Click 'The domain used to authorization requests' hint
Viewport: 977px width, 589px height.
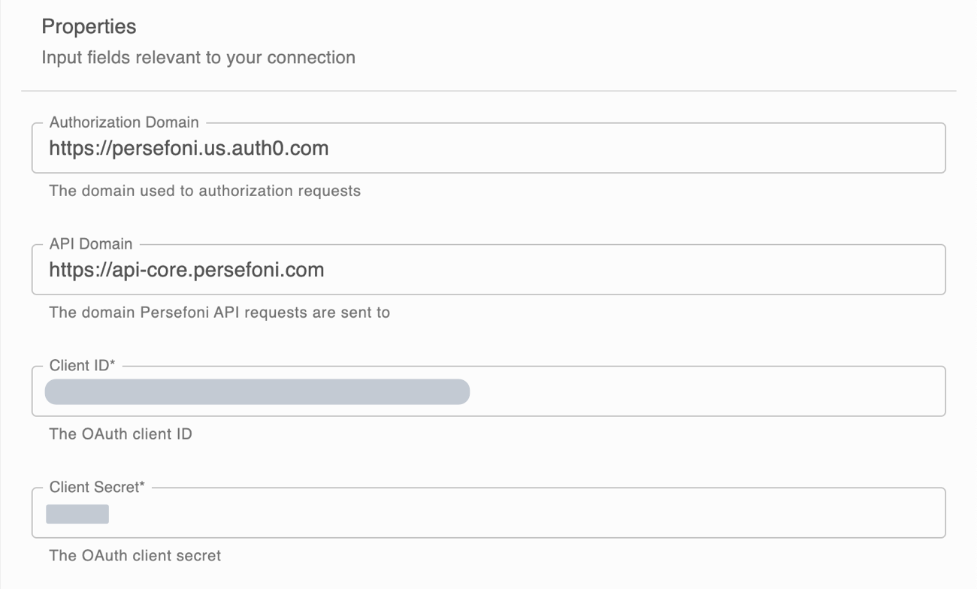click(x=204, y=191)
